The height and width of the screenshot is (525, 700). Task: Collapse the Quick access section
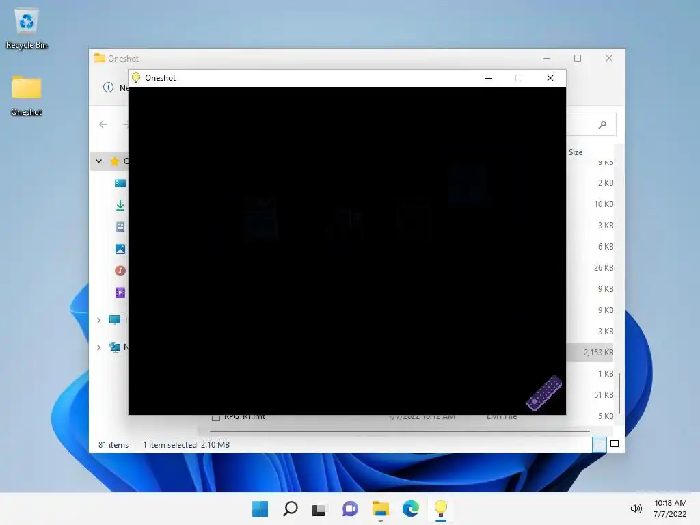pyautogui.click(x=99, y=161)
